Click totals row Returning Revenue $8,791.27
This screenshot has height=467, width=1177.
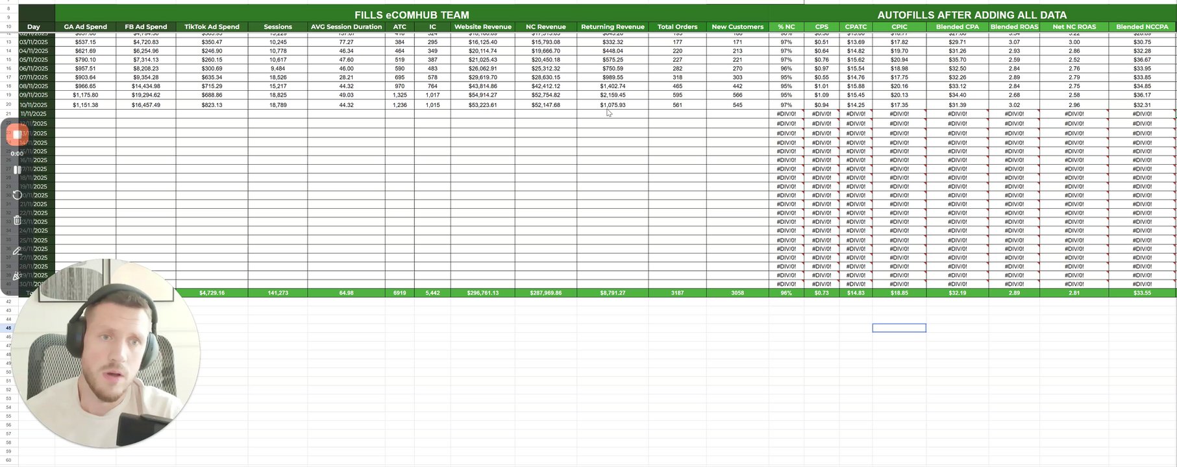tap(612, 293)
